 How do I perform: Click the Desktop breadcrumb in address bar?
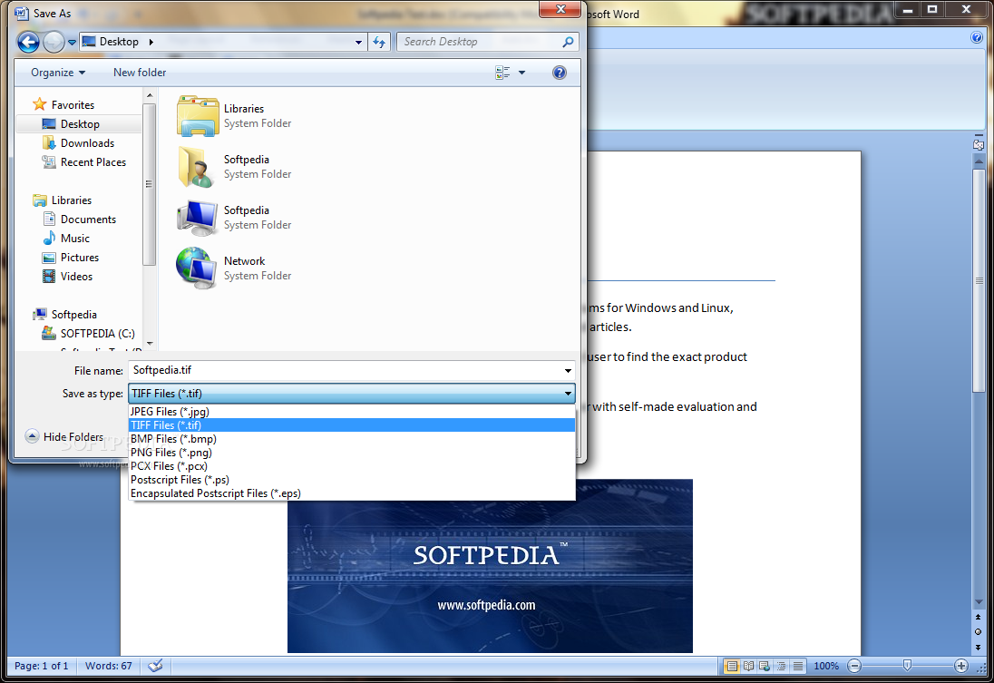(119, 41)
